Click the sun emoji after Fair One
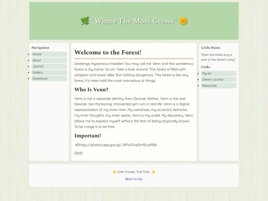 point(153,172)
